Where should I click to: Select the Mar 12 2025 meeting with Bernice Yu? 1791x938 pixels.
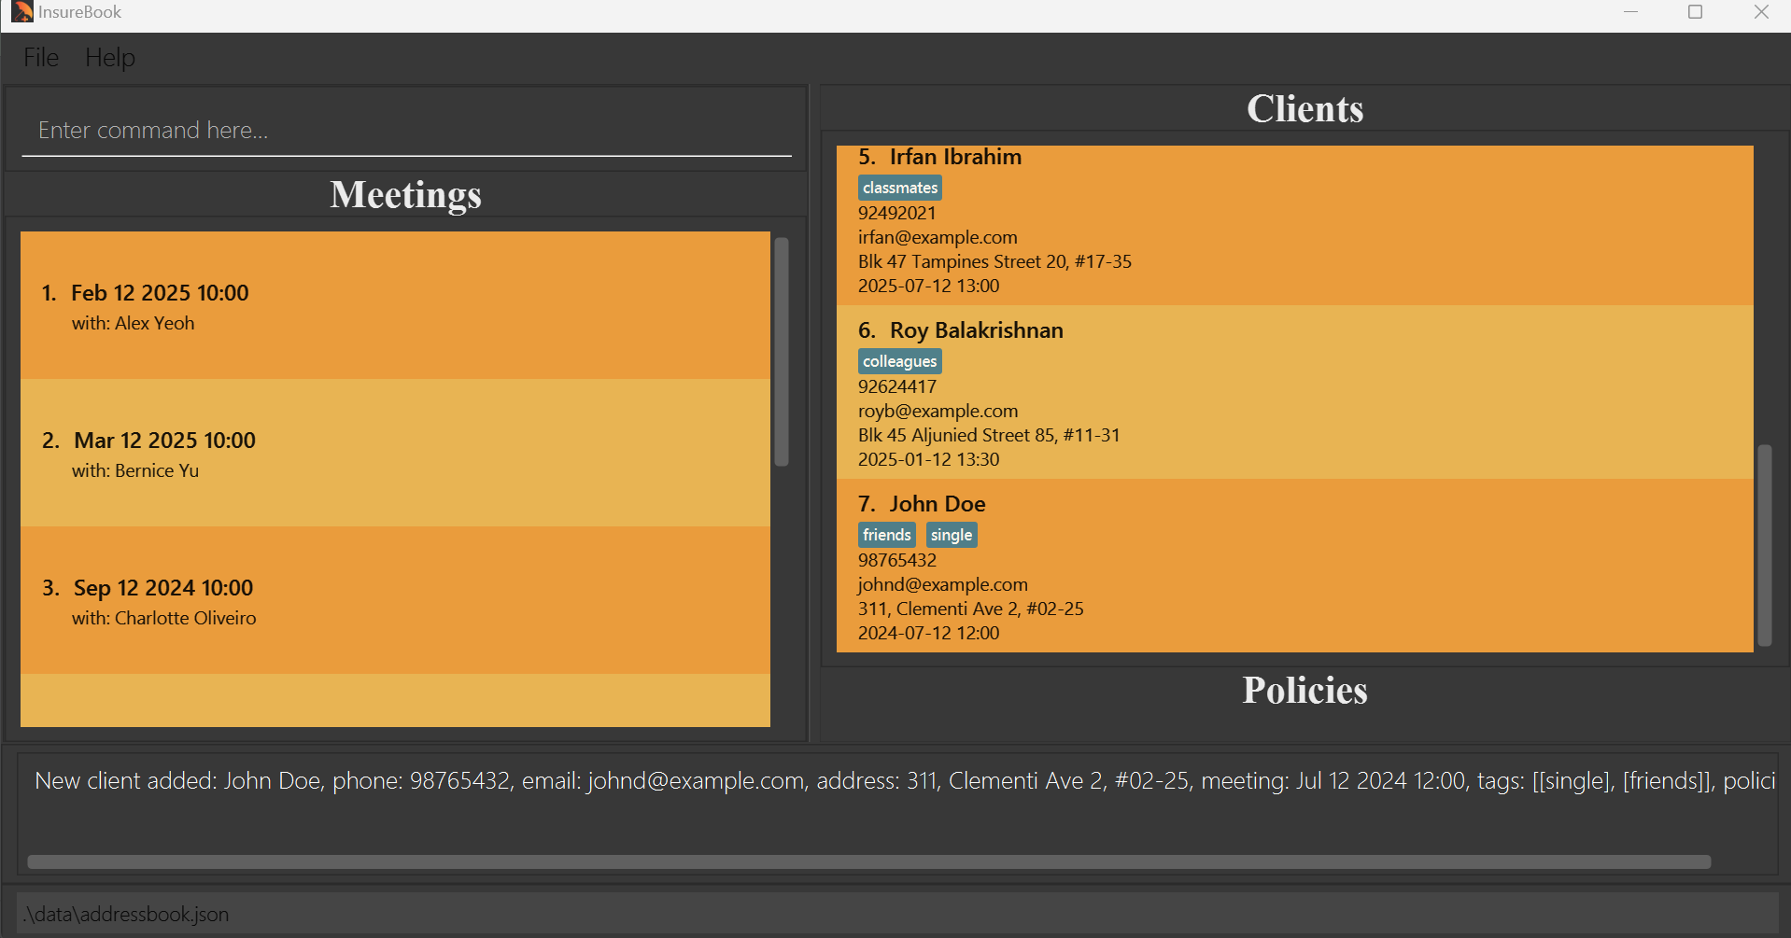[x=395, y=454]
